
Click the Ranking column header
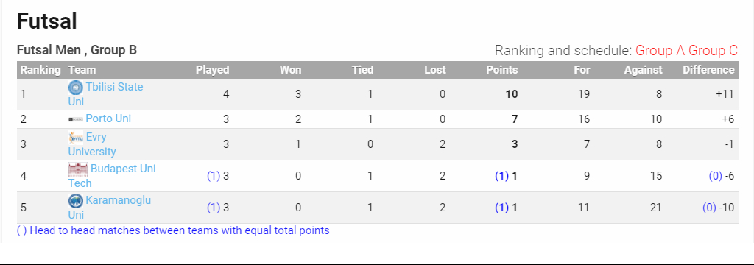[40, 70]
